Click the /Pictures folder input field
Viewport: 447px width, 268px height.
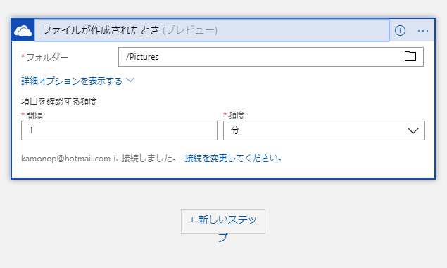click(x=271, y=57)
